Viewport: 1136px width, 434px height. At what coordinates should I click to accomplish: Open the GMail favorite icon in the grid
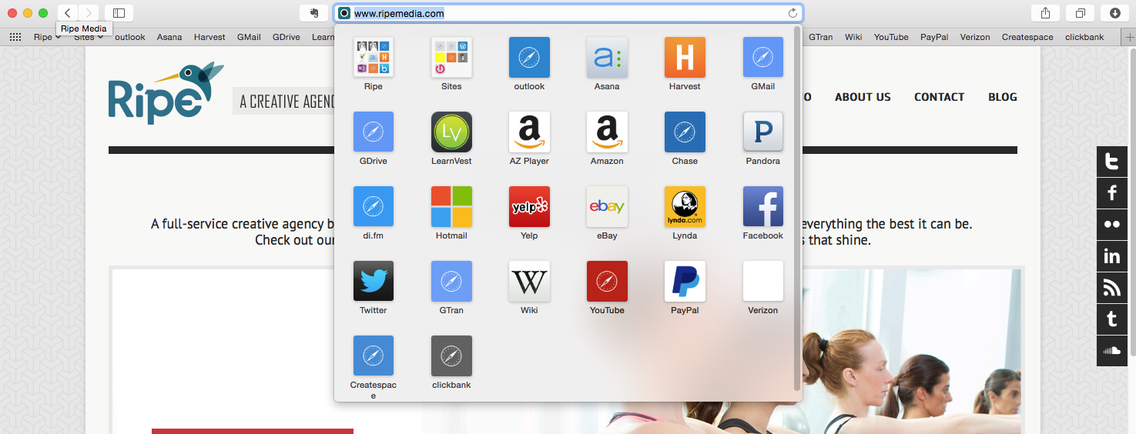pyautogui.click(x=762, y=57)
